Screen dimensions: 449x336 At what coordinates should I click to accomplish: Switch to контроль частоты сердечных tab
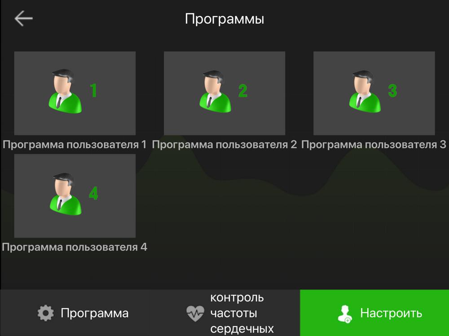pyautogui.click(x=225, y=313)
